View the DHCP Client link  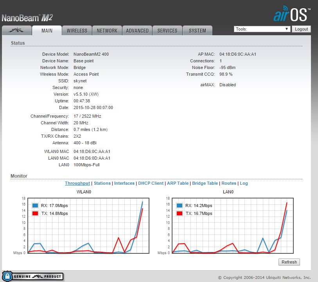151,183
